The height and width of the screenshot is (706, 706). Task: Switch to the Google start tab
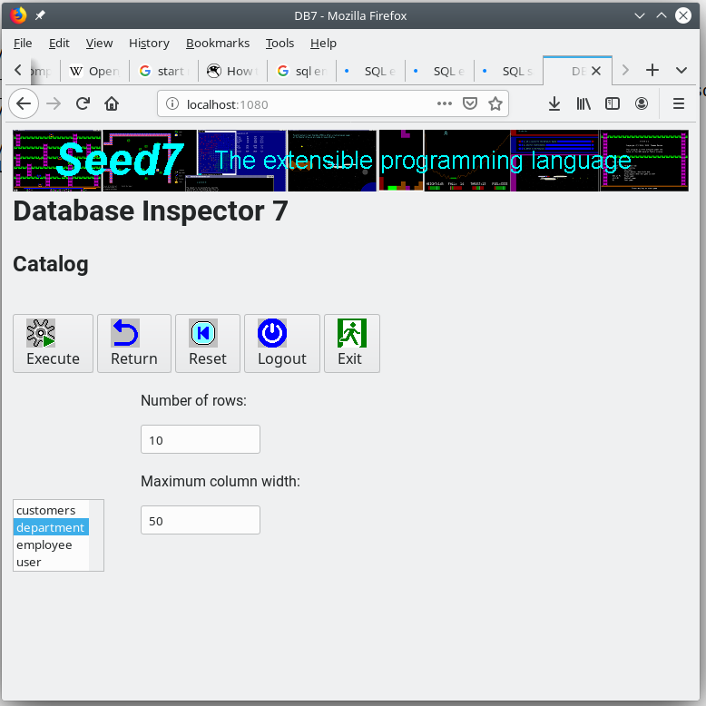(163, 71)
